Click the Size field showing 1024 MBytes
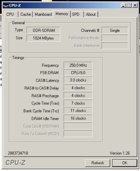Viewport: 140px width, 171px height. click(x=43, y=38)
